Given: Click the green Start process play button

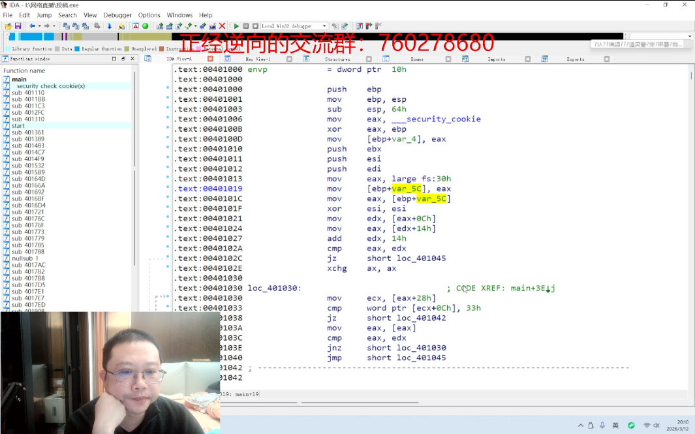Looking at the screenshot, I should tap(236, 26).
